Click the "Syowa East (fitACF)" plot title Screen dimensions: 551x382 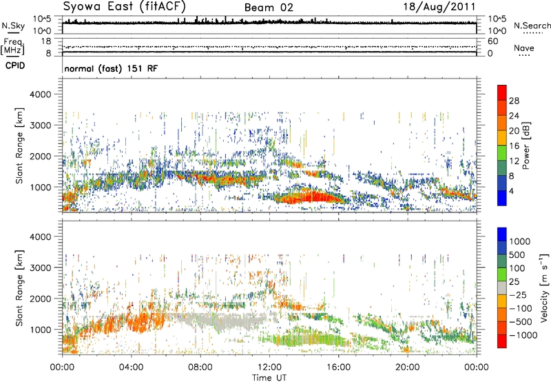tap(124, 7)
